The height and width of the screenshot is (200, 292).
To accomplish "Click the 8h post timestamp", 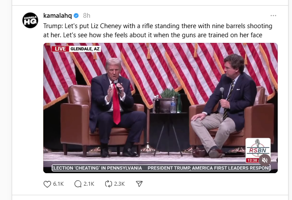I will 87,16.
